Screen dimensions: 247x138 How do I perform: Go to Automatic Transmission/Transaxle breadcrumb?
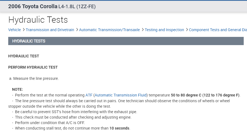pos(109,30)
